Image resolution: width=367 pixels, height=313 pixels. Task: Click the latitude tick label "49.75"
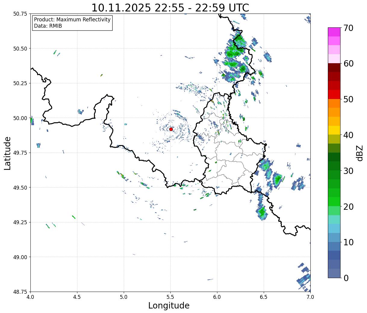tap(20, 153)
